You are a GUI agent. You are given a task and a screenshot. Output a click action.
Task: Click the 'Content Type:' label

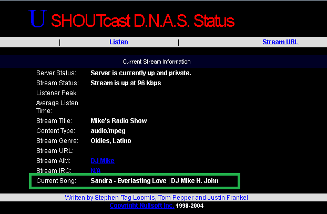coord(56,131)
